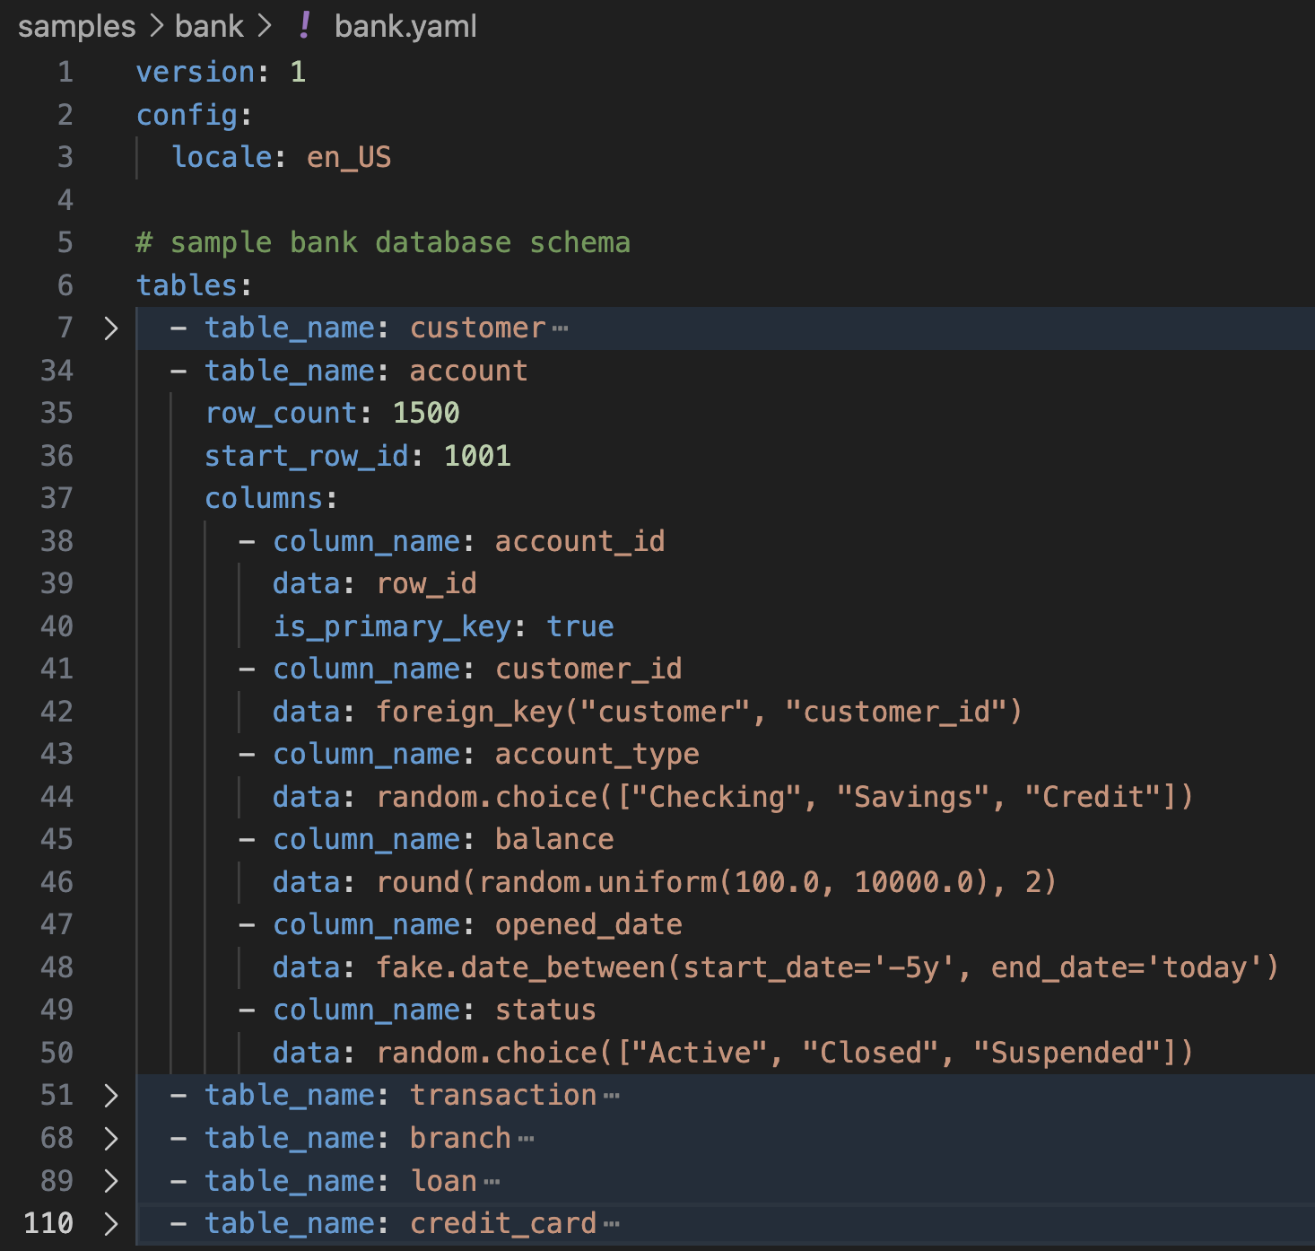Click the row_count value 1500
The image size is (1315, 1251).
click(x=425, y=413)
